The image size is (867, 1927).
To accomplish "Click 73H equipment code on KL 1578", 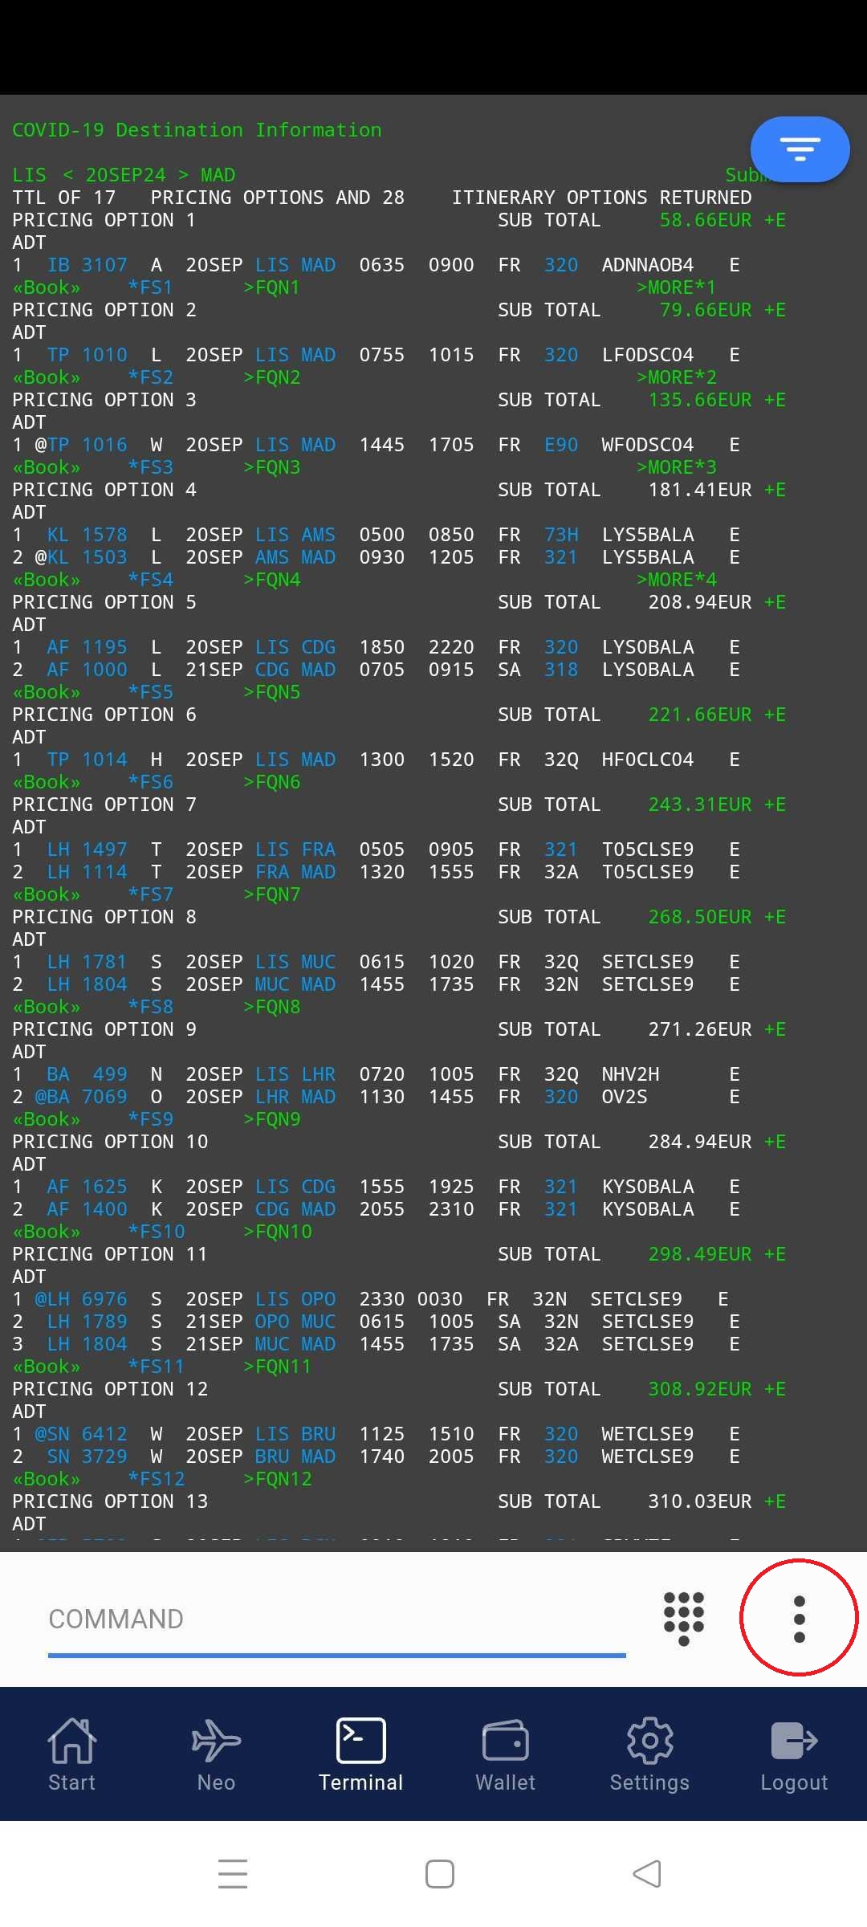I will pos(561,535).
